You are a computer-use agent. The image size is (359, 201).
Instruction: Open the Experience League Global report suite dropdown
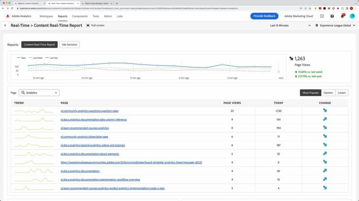pos(335,25)
